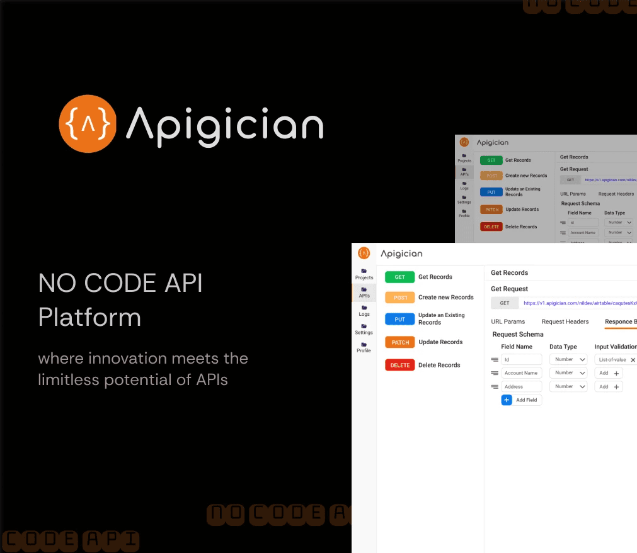
Task: Click the drag handle of the Address row
Action: pyautogui.click(x=495, y=387)
